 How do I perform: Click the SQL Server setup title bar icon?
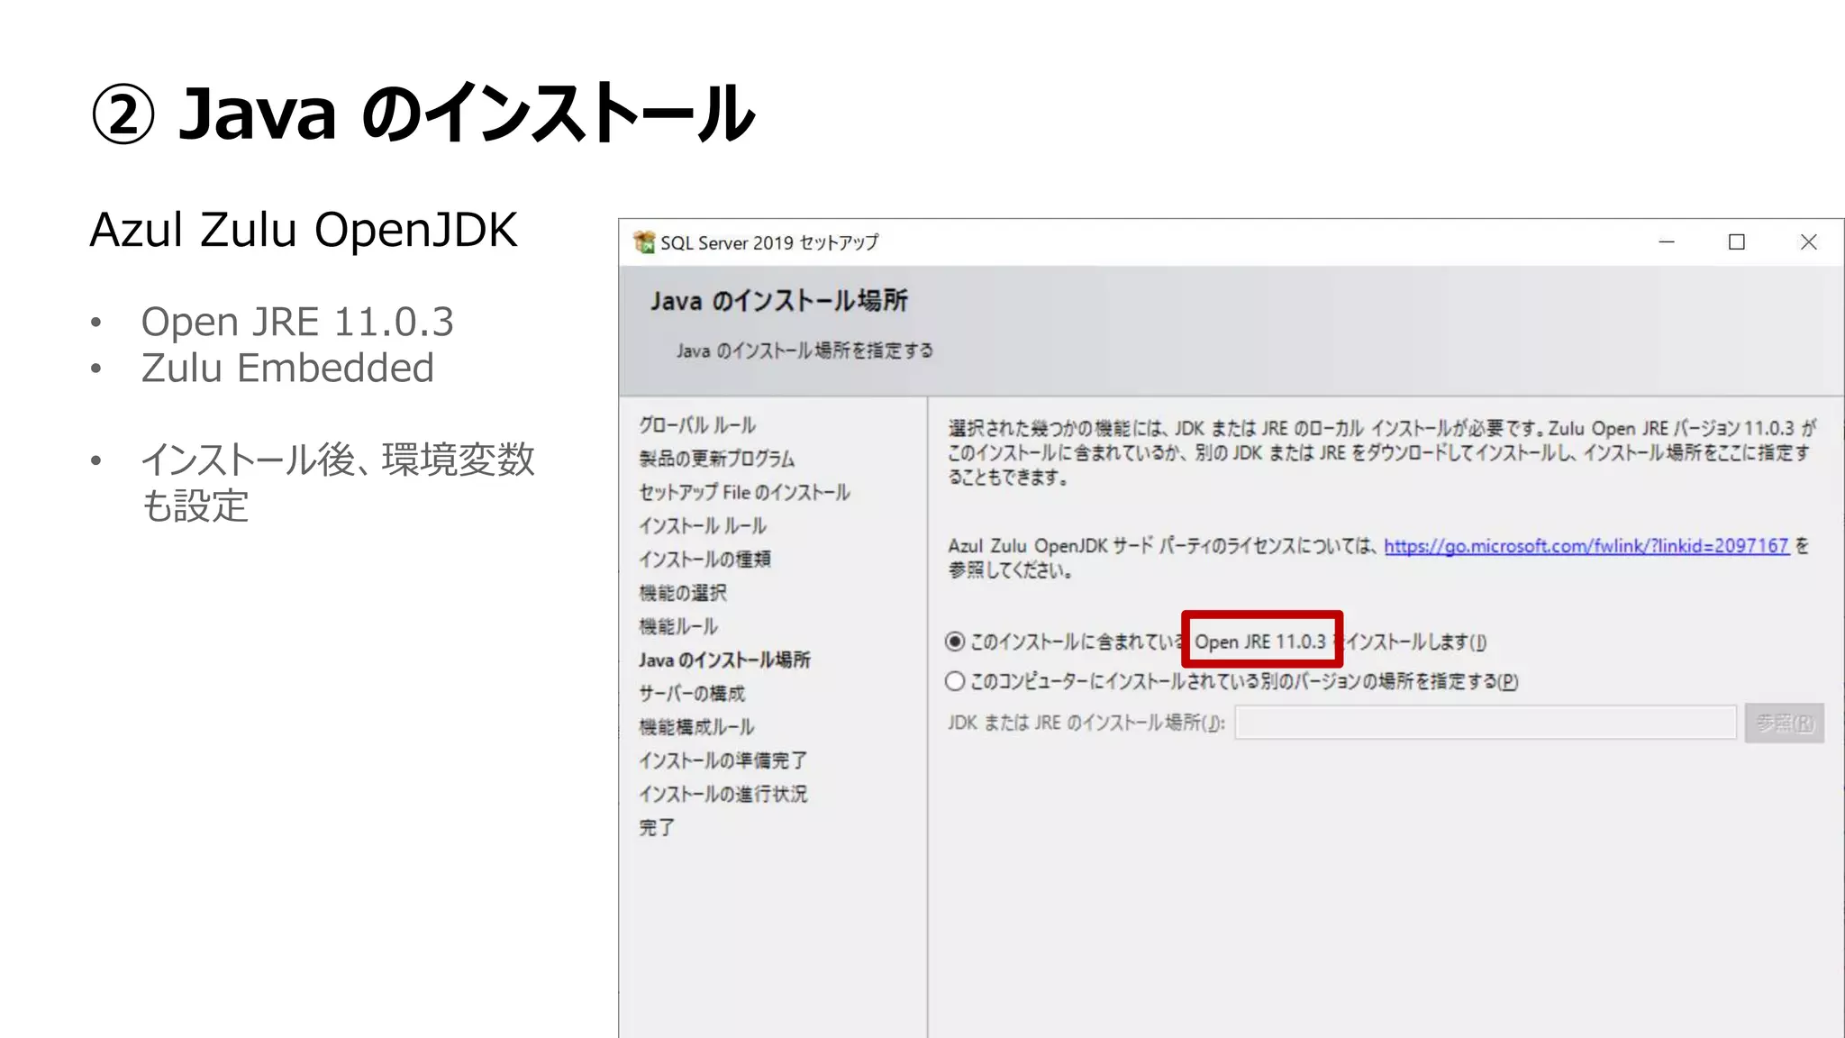click(644, 242)
